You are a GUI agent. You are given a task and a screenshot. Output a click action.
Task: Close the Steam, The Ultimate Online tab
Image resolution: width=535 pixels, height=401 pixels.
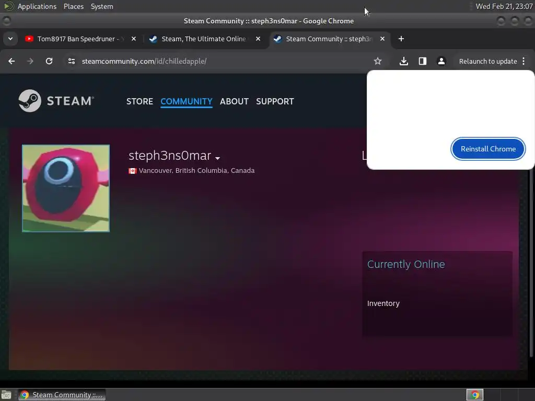click(258, 39)
